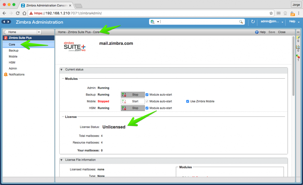Toggle Backup Module auto-start checkbox
Viewport: 303px width, 185px height.
147,95
